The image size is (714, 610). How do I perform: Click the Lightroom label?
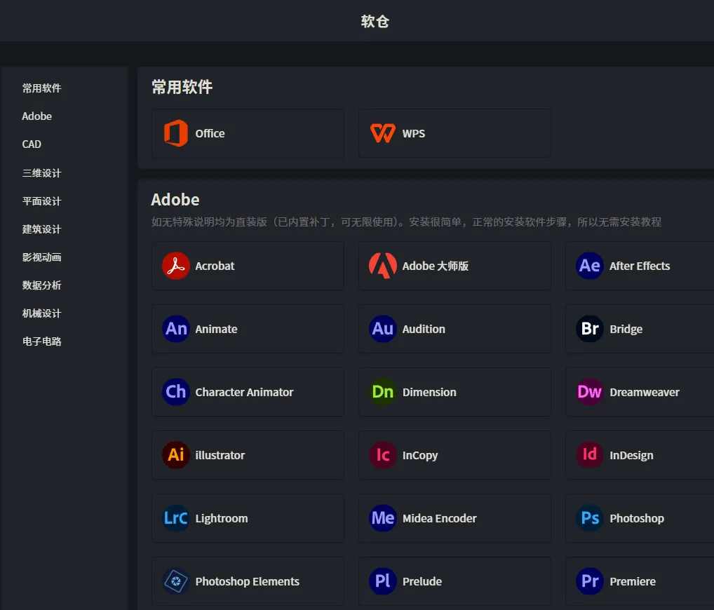click(222, 519)
